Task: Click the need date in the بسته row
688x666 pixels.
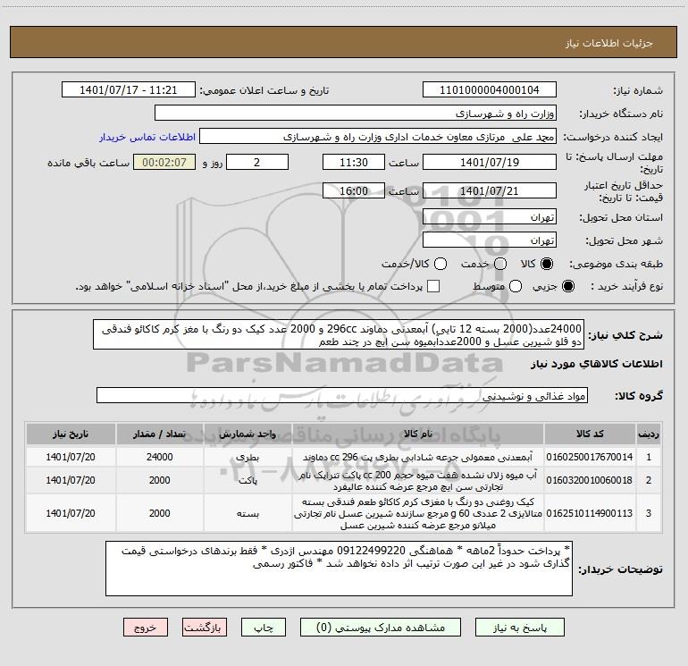Action: pyautogui.click(x=71, y=513)
